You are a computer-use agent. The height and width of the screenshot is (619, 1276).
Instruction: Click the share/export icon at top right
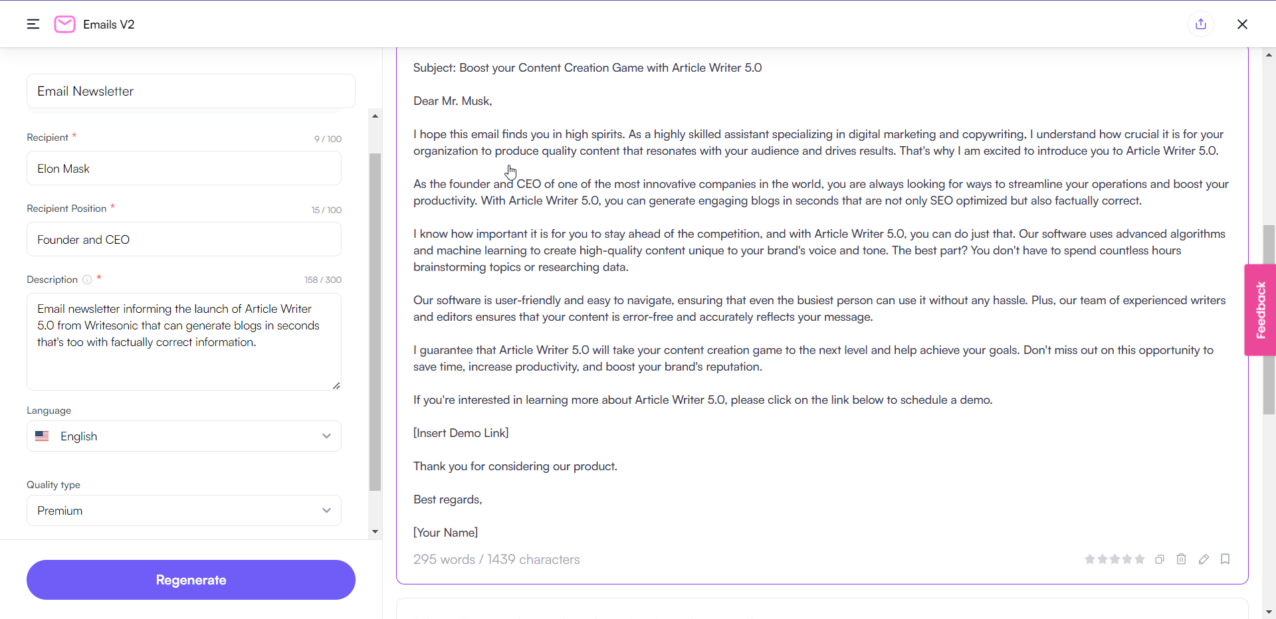point(1201,24)
